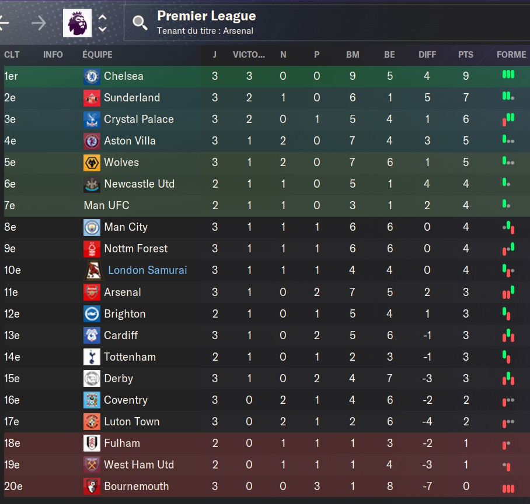Click the Premier League logo icon

78,23
